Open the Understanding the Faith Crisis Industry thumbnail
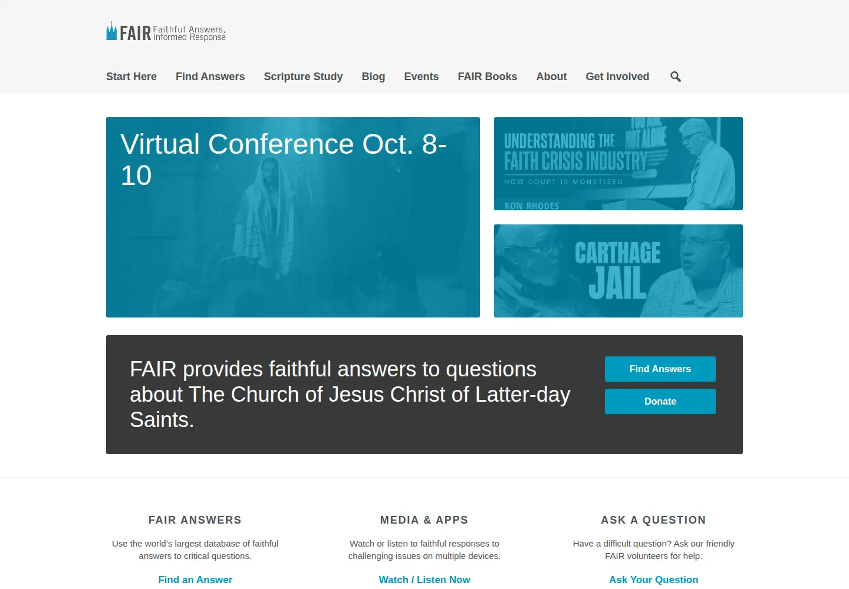 pyautogui.click(x=618, y=164)
